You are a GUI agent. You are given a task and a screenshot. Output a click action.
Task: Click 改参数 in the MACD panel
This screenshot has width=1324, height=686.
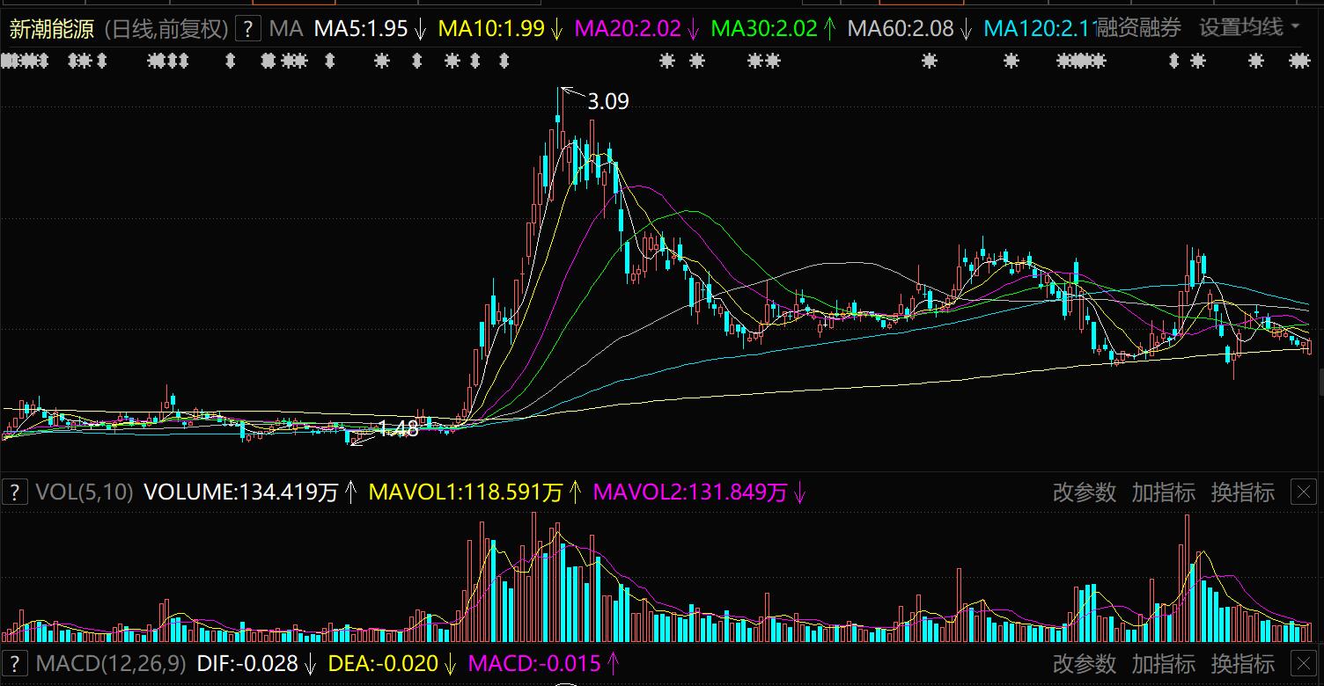(x=1085, y=663)
